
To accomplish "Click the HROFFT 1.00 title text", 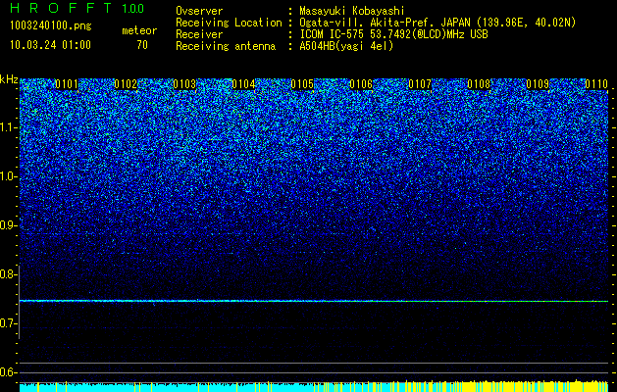I will (77, 8).
